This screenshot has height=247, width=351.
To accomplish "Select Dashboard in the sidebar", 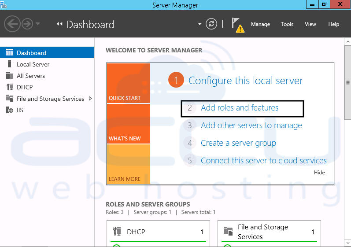I will [x=47, y=52].
